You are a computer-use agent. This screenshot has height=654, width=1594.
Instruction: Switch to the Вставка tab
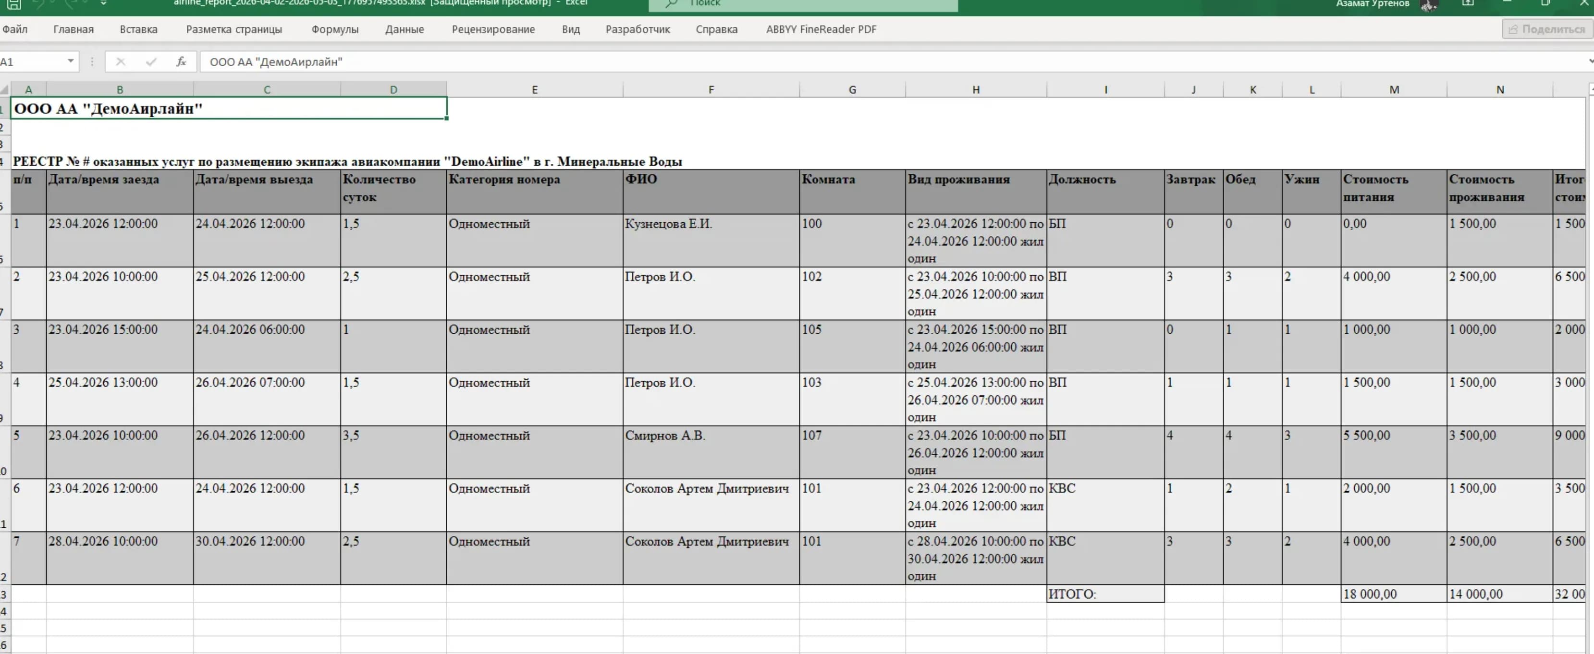click(139, 29)
